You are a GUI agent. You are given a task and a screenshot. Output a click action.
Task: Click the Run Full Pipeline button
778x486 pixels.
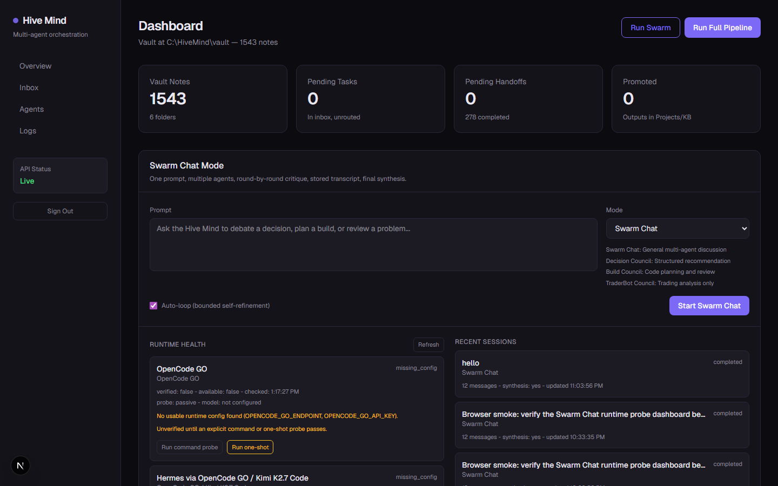click(x=722, y=28)
